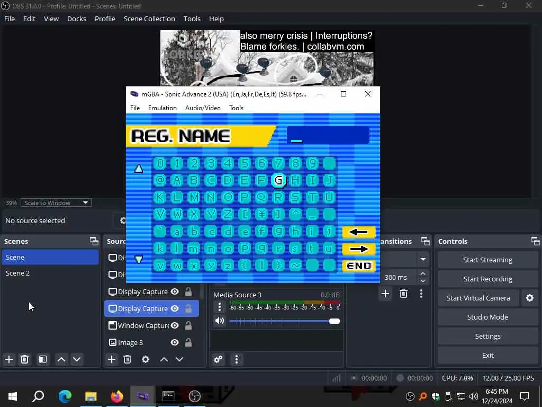Toggle visibility of highlighted Display Capture source
This screenshot has width=542, height=407.
(175, 309)
